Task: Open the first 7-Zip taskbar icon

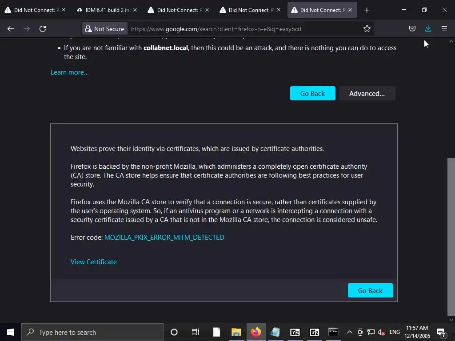Action: (295, 332)
